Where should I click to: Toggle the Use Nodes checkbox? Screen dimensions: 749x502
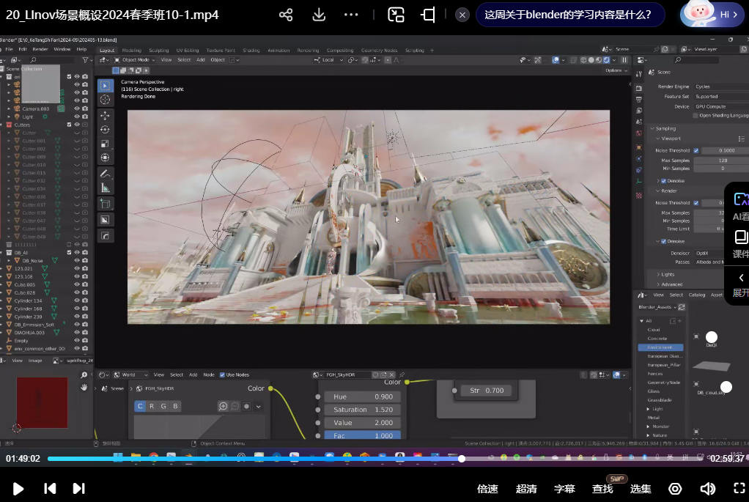click(223, 374)
